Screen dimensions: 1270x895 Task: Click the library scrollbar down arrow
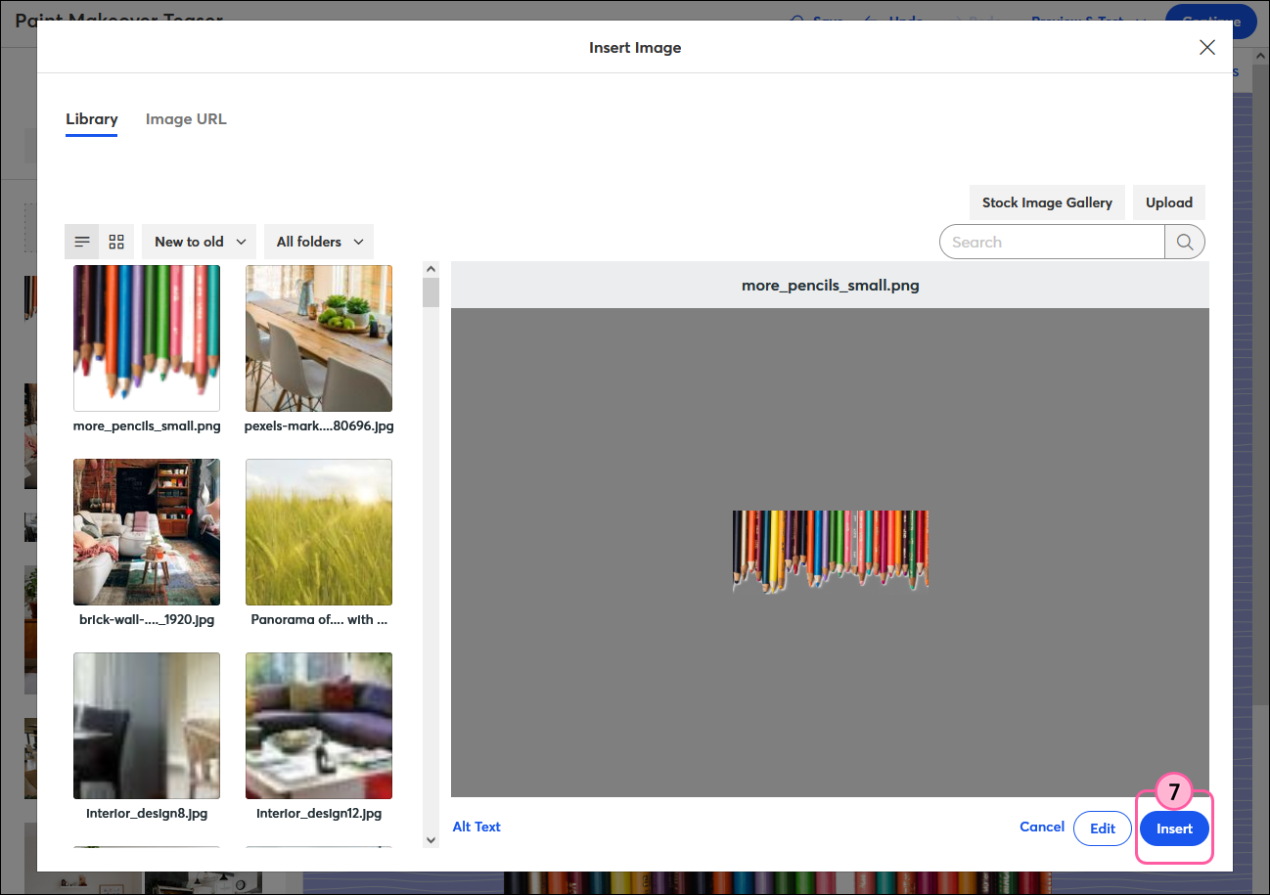point(431,839)
